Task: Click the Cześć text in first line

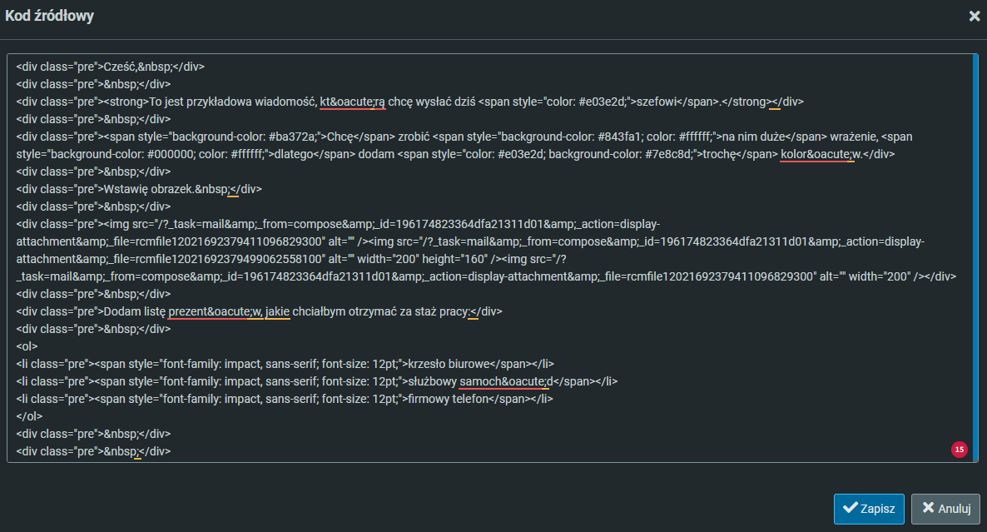Action: pos(120,67)
